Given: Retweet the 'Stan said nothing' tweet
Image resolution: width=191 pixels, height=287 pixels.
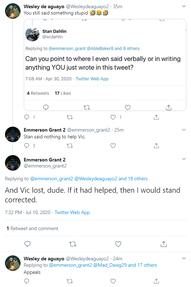Looking at the screenshot, I should coord(70,146).
